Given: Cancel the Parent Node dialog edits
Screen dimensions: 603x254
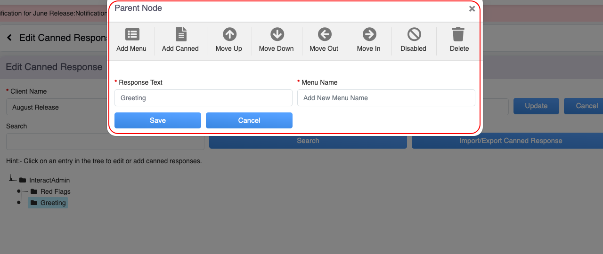Looking at the screenshot, I should coord(249,120).
